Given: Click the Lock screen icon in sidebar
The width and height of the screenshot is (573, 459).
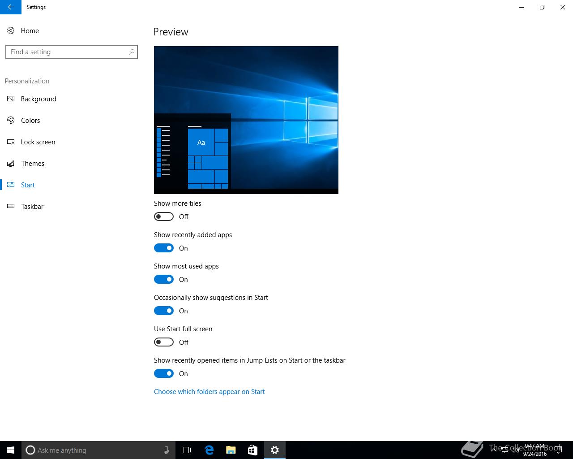Looking at the screenshot, I should point(11,142).
